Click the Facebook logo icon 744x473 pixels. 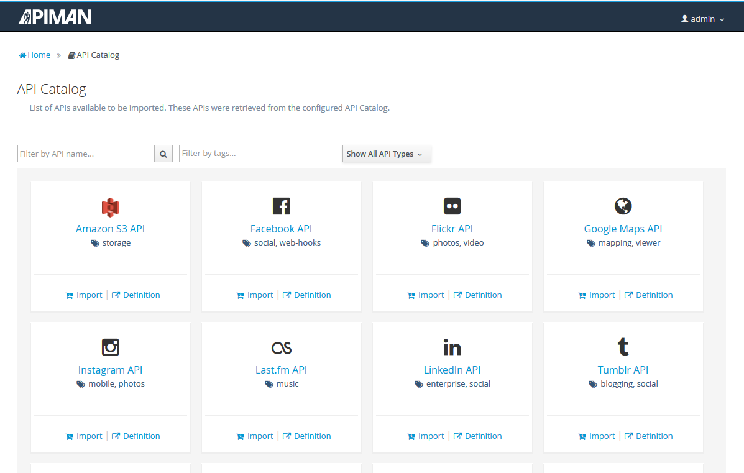(282, 206)
